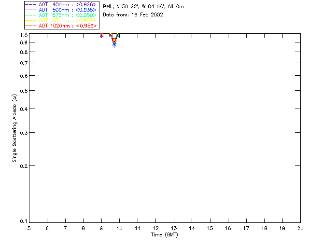Select the 'Data from: 19 Feb 2002' text
The width and height of the screenshot is (309, 247).
click(x=133, y=14)
